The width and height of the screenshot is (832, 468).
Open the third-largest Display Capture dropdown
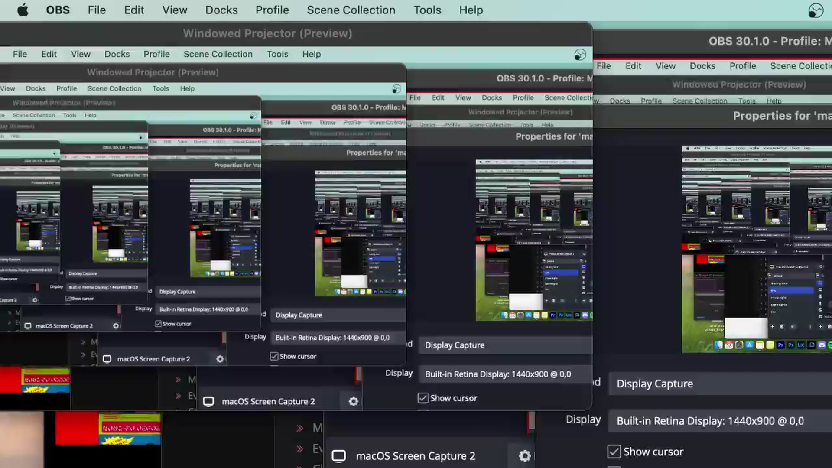[x=338, y=315]
